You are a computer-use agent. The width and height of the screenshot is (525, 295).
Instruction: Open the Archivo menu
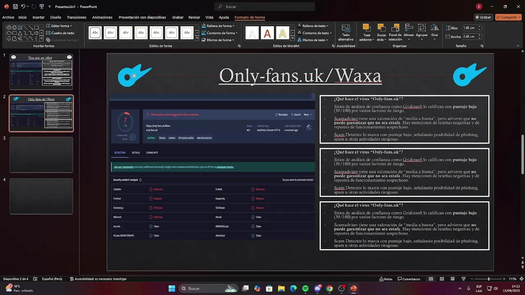coord(8,17)
